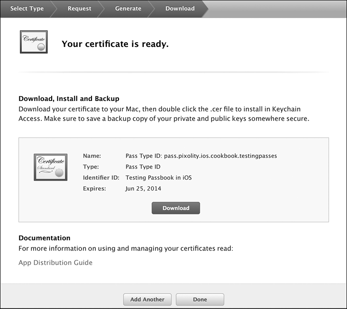Click the "Name:" field label

point(92,156)
